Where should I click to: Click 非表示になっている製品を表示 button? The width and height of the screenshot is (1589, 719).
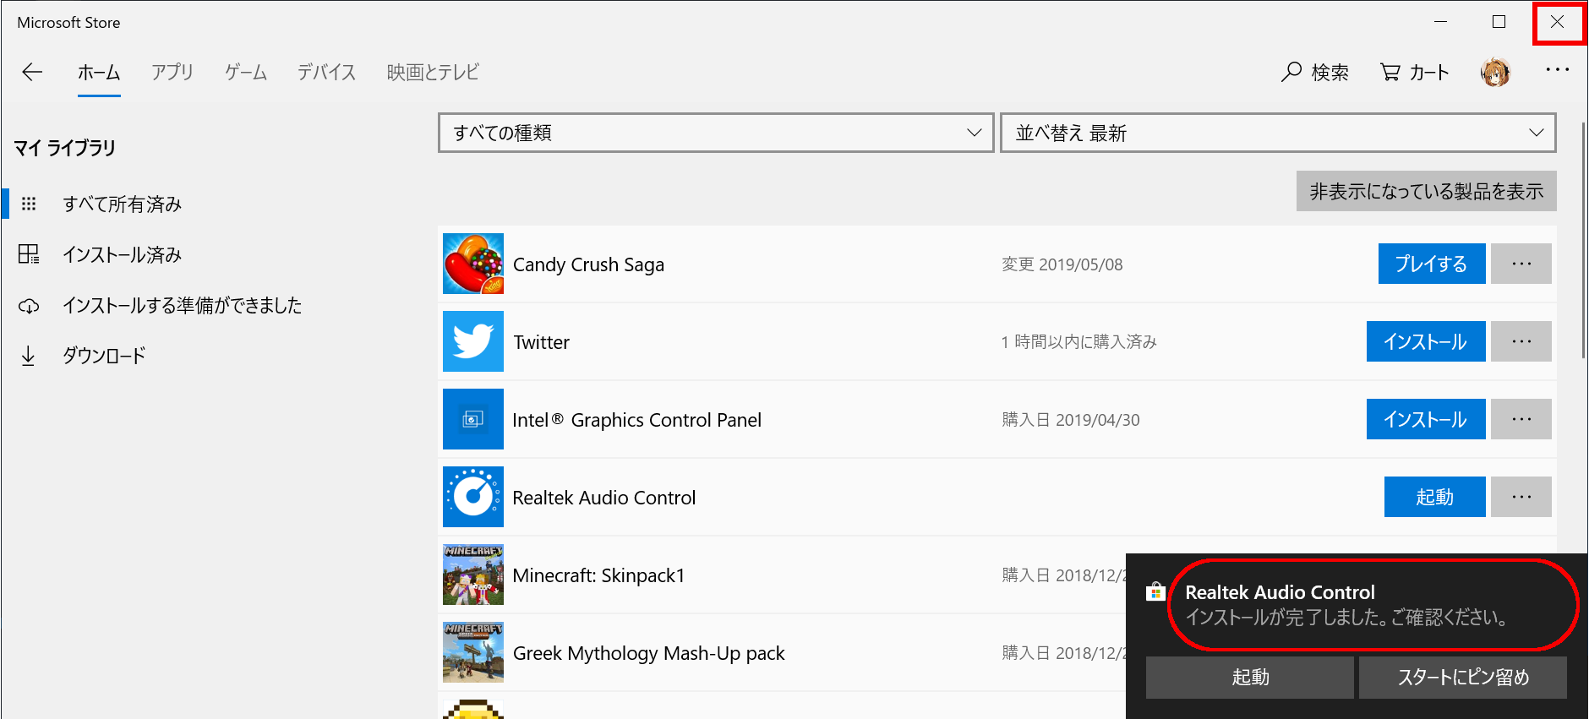click(1427, 192)
